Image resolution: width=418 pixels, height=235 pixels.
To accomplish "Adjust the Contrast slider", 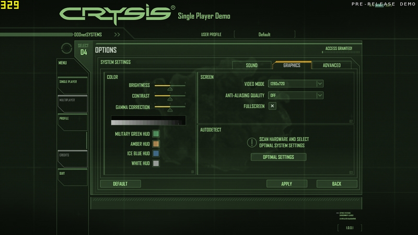I will (170, 97).
